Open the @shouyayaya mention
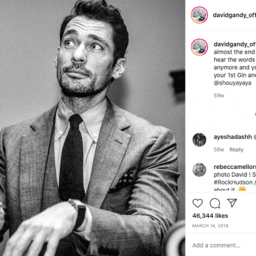The image size is (256, 256). (x=232, y=83)
